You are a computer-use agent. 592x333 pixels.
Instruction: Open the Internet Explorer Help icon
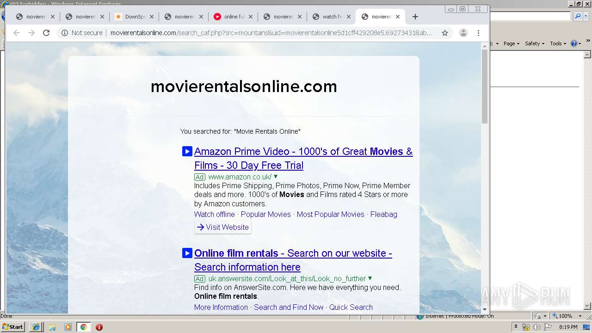click(x=573, y=43)
